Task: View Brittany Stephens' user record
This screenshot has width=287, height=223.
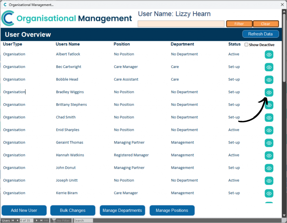Action: pyautogui.click(x=269, y=105)
